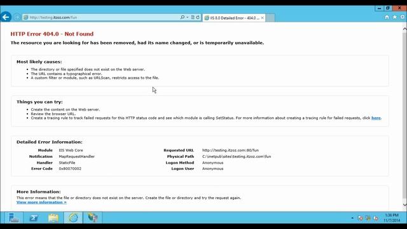
Task: Open Tools with the gear icon
Action: [403, 17]
